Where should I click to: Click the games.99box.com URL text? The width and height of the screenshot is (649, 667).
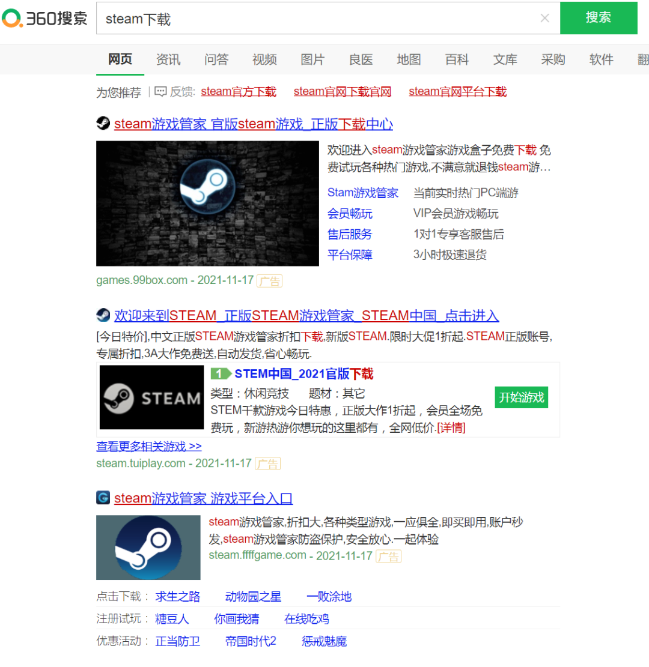[x=142, y=280]
